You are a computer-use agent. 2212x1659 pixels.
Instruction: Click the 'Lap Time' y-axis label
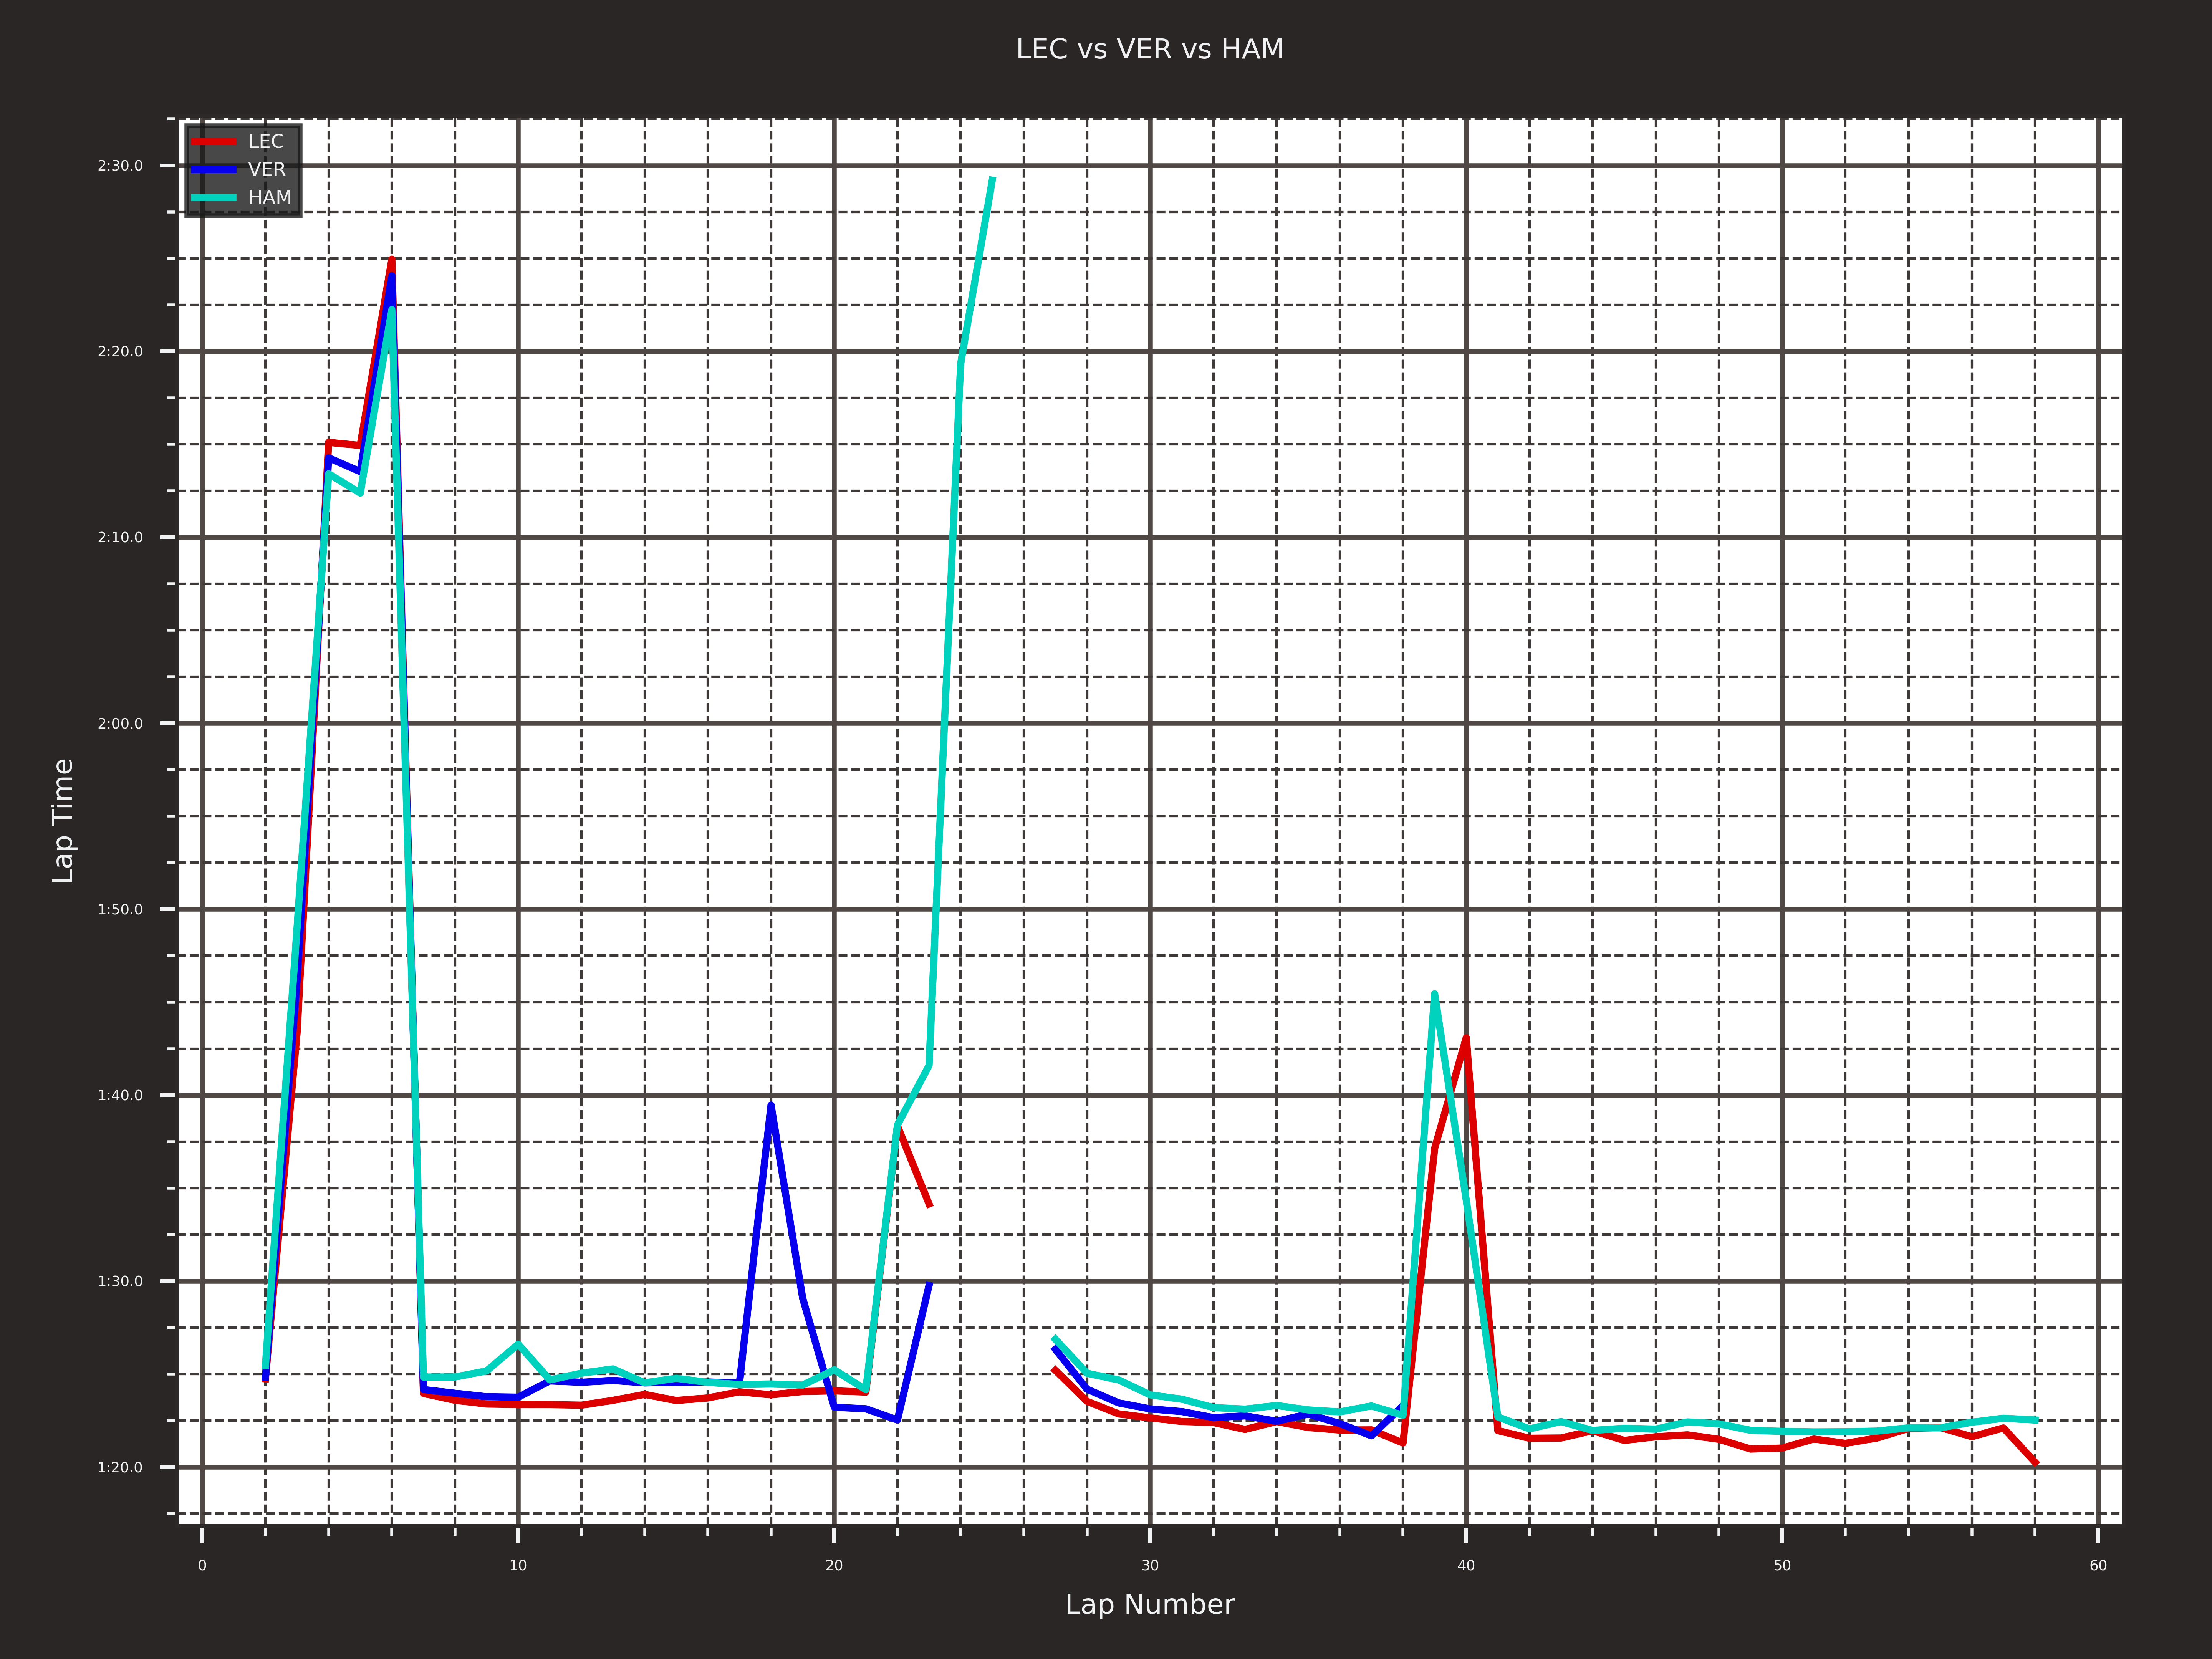pyautogui.click(x=63, y=821)
